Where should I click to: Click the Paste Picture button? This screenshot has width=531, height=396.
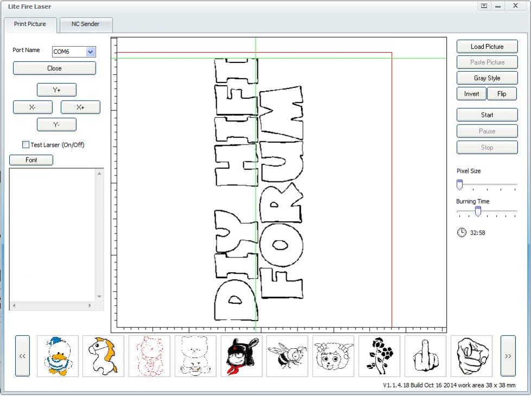click(487, 62)
